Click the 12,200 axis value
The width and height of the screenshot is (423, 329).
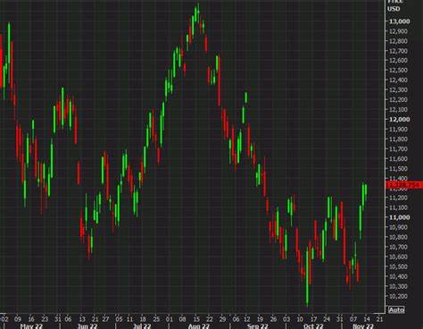coord(398,100)
